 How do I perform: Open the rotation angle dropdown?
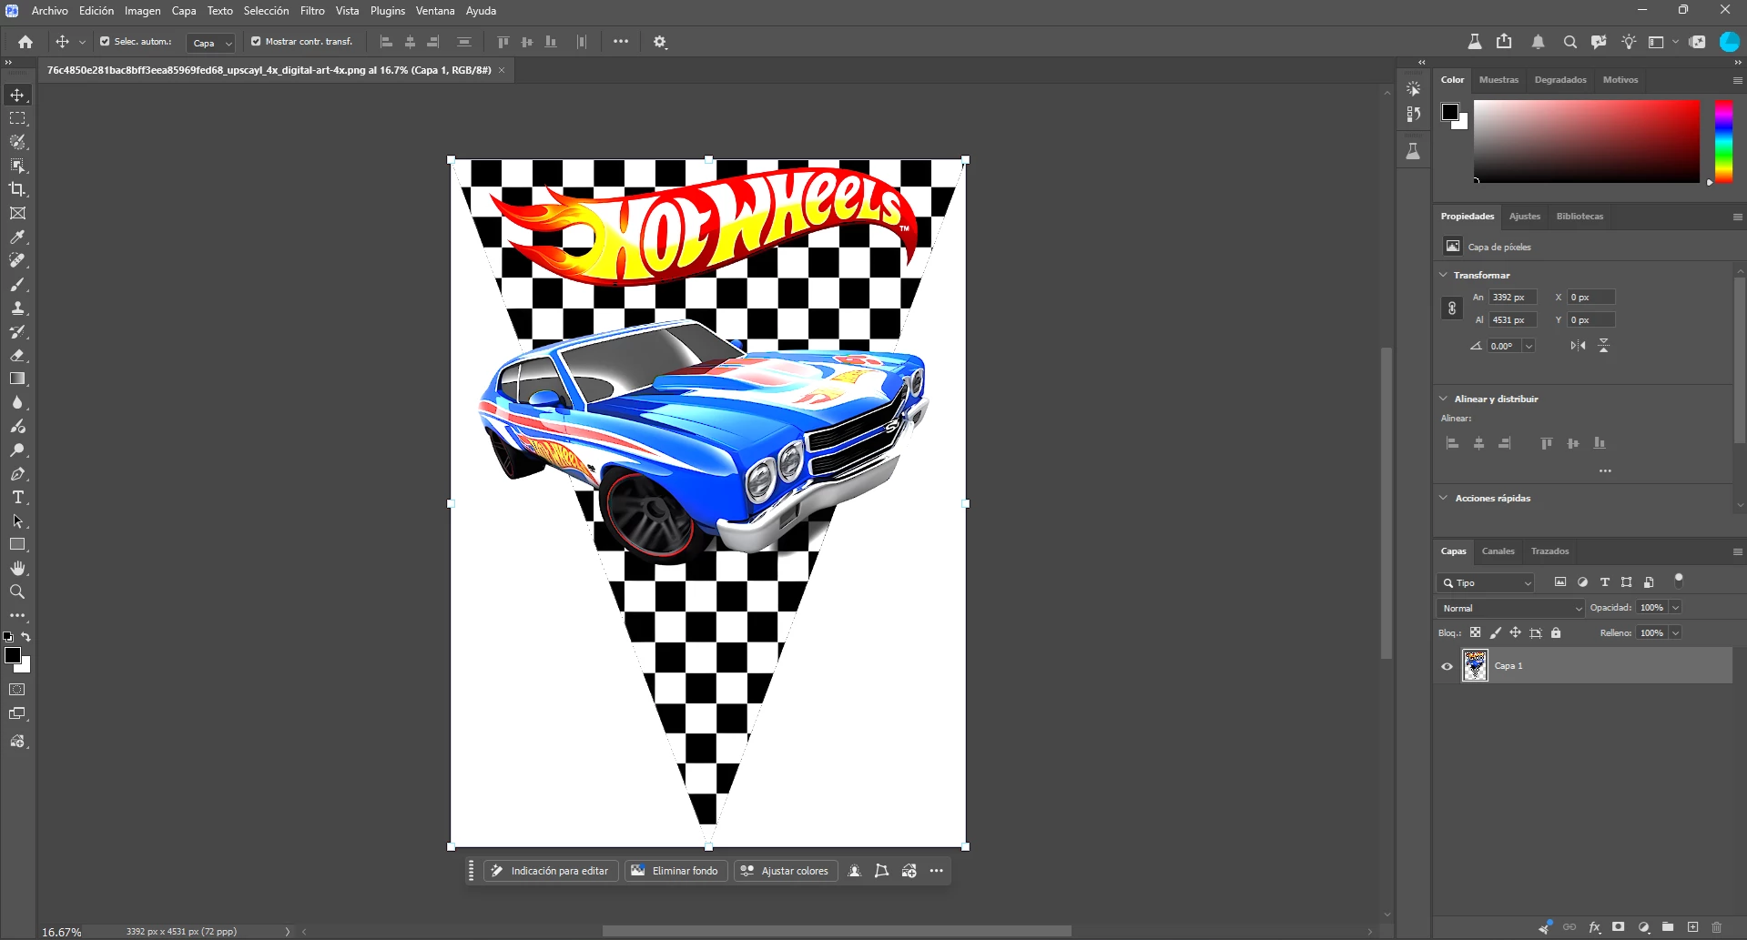click(x=1529, y=346)
